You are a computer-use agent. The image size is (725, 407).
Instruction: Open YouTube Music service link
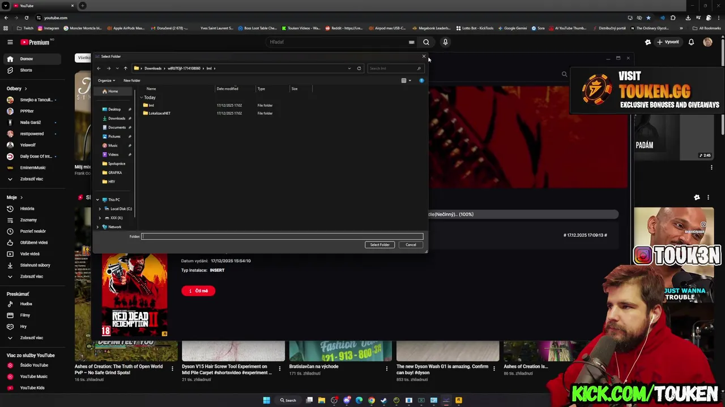point(34,376)
